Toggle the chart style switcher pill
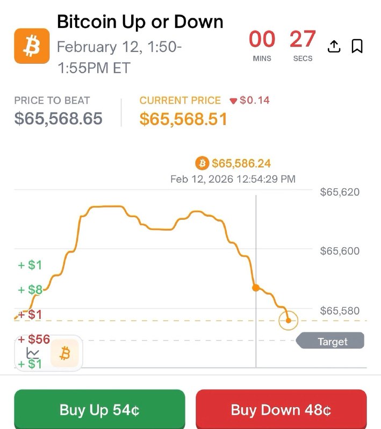The height and width of the screenshot is (429, 381). tap(48, 352)
